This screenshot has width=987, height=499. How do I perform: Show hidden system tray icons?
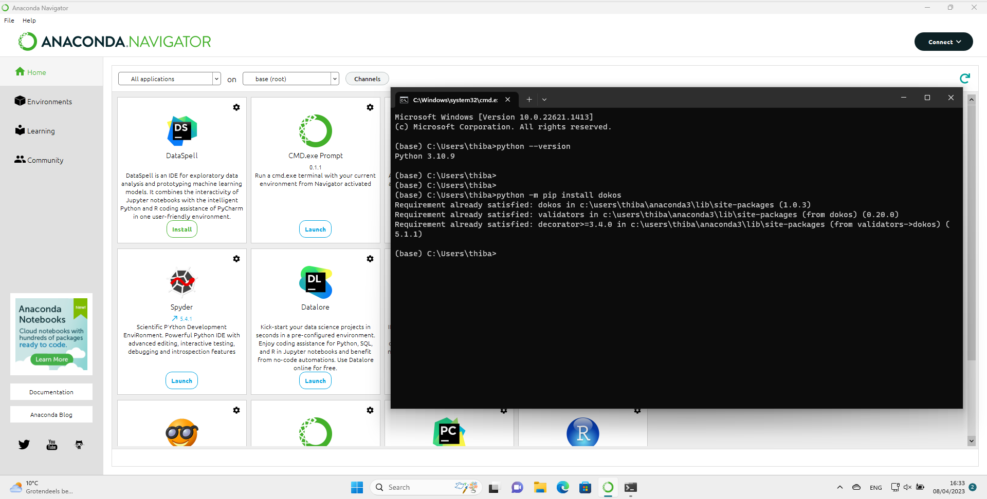tap(840, 487)
